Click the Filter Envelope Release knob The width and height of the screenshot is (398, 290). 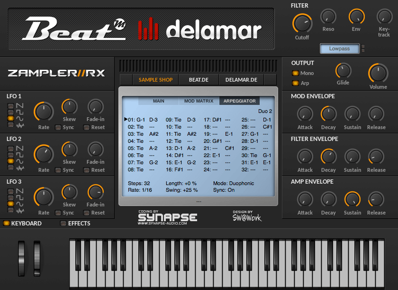pos(376,157)
